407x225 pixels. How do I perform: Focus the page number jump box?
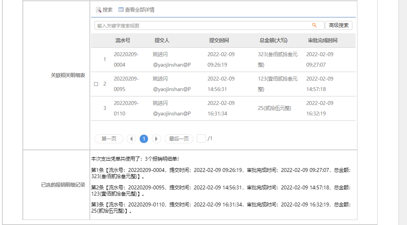click(201, 139)
